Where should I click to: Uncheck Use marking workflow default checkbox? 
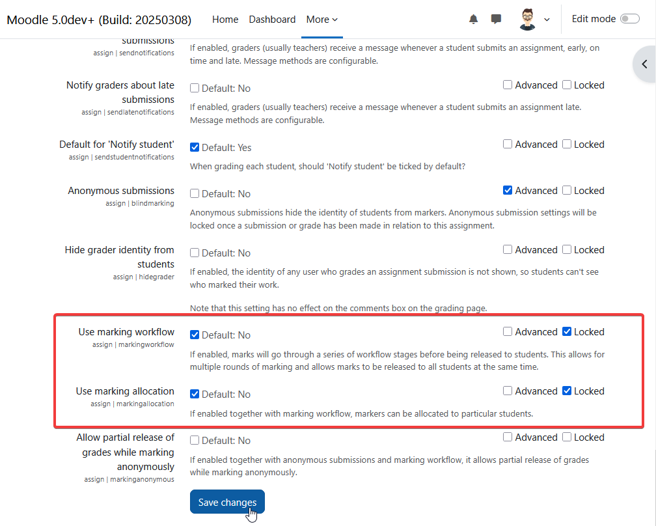click(x=195, y=335)
